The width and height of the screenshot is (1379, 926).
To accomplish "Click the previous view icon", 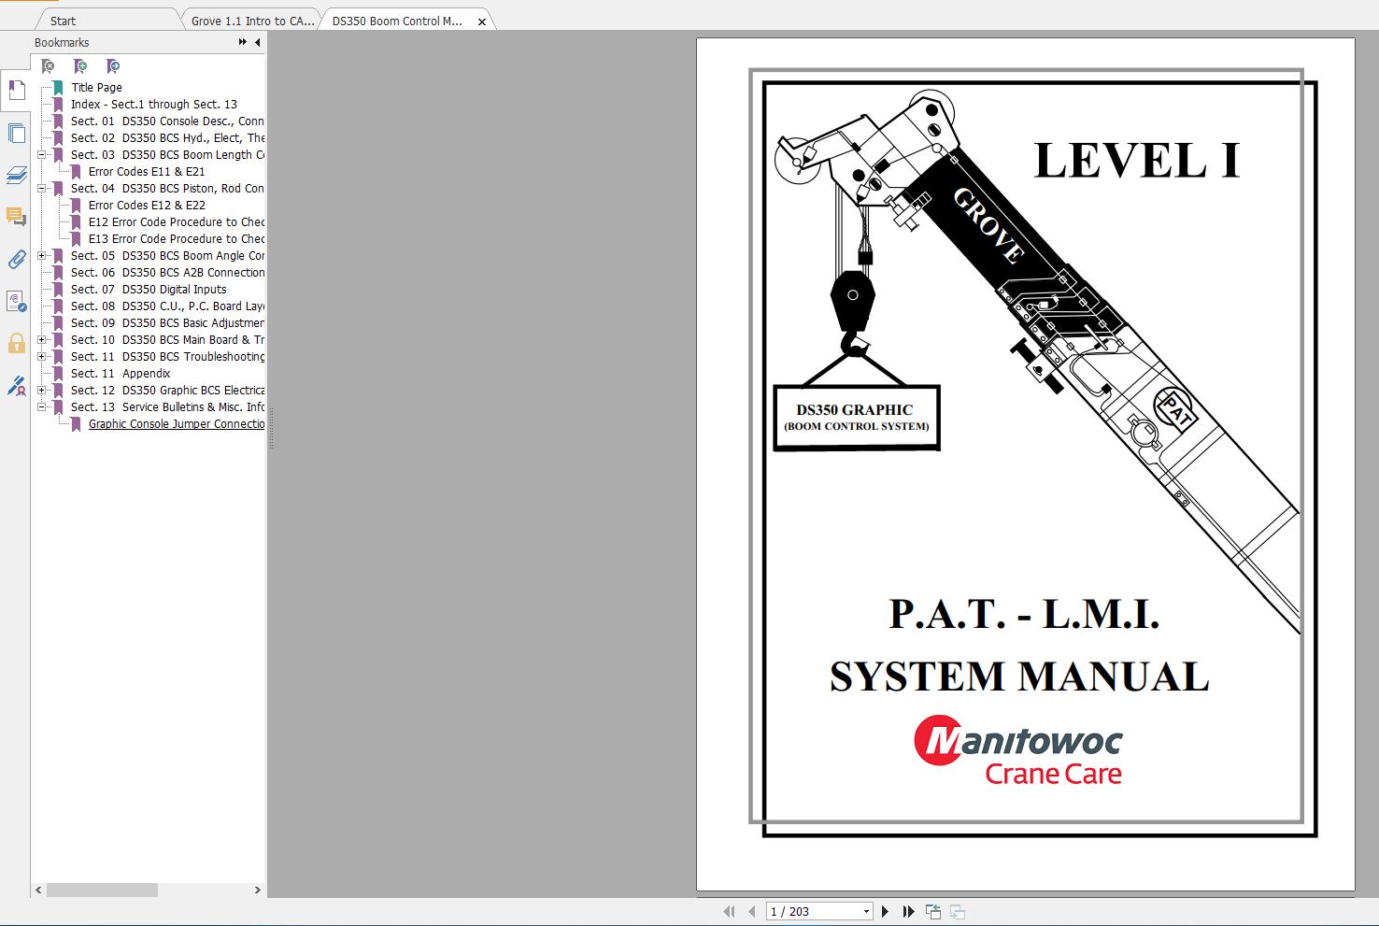I will pyautogui.click(x=932, y=911).
